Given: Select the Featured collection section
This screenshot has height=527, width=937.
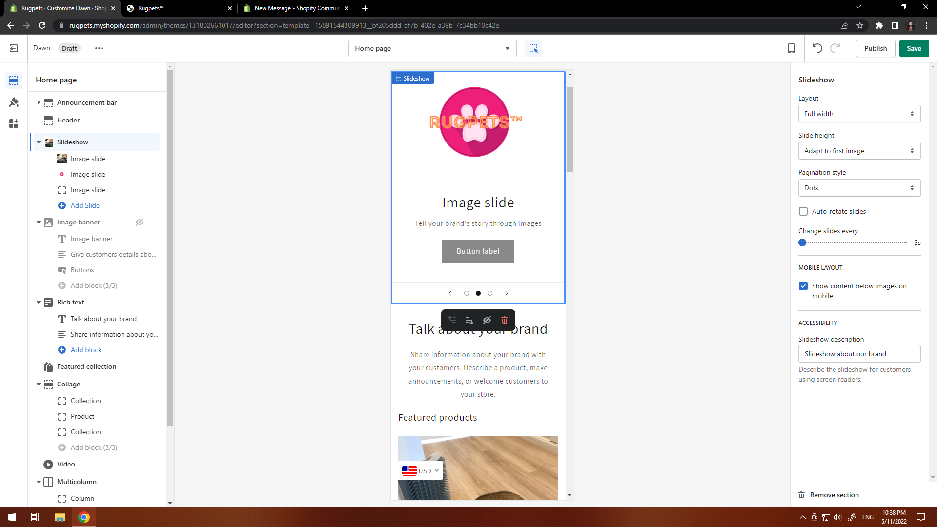Looking at the screenshot, I should 86,366.
